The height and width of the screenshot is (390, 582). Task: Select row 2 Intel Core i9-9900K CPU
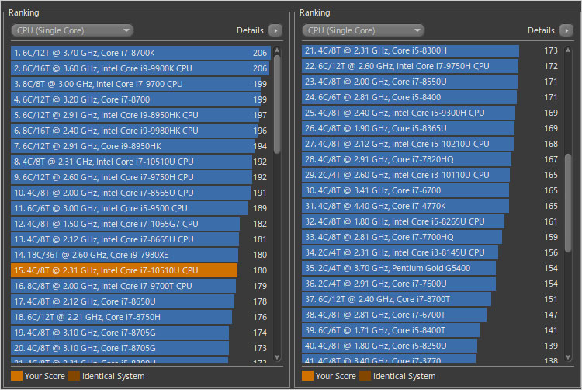(x=140, y=68)
